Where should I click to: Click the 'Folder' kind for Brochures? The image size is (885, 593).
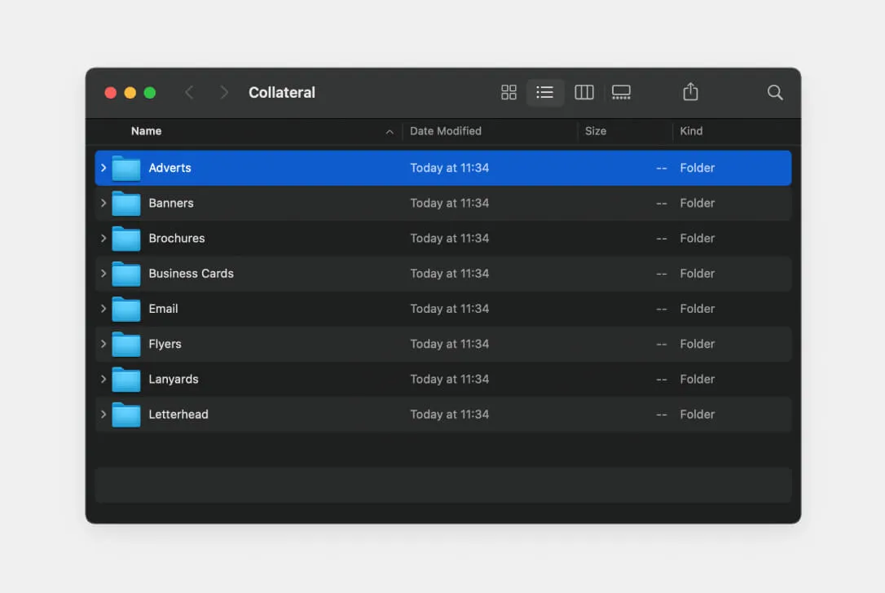(697, 238)
